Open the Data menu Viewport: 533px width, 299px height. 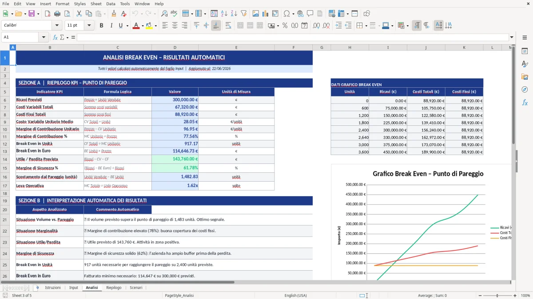tap(111, 4)
